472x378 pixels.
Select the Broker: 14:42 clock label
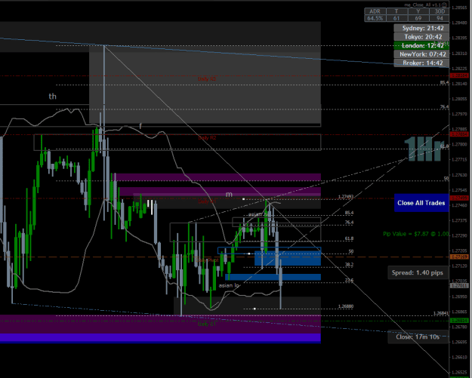(x=421, y=63)
